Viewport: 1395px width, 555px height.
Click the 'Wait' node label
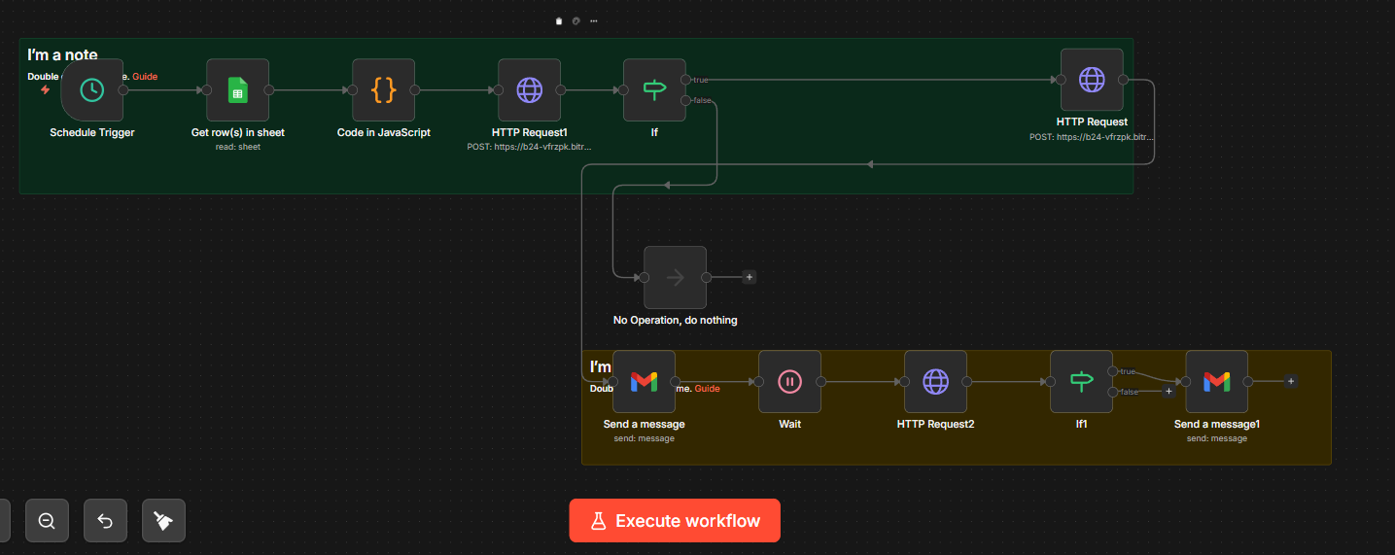pyautogui.click(x=789, y=425)
